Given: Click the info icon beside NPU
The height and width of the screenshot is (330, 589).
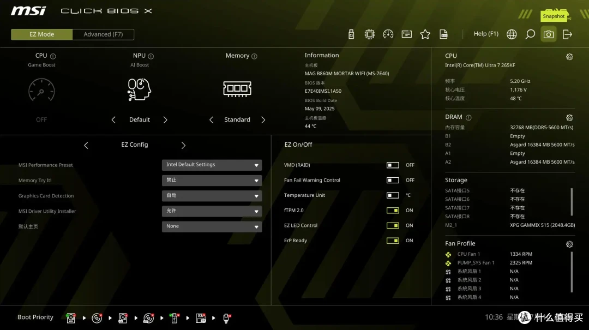Looking at the screenshot, I should click(x=151, y=56).
